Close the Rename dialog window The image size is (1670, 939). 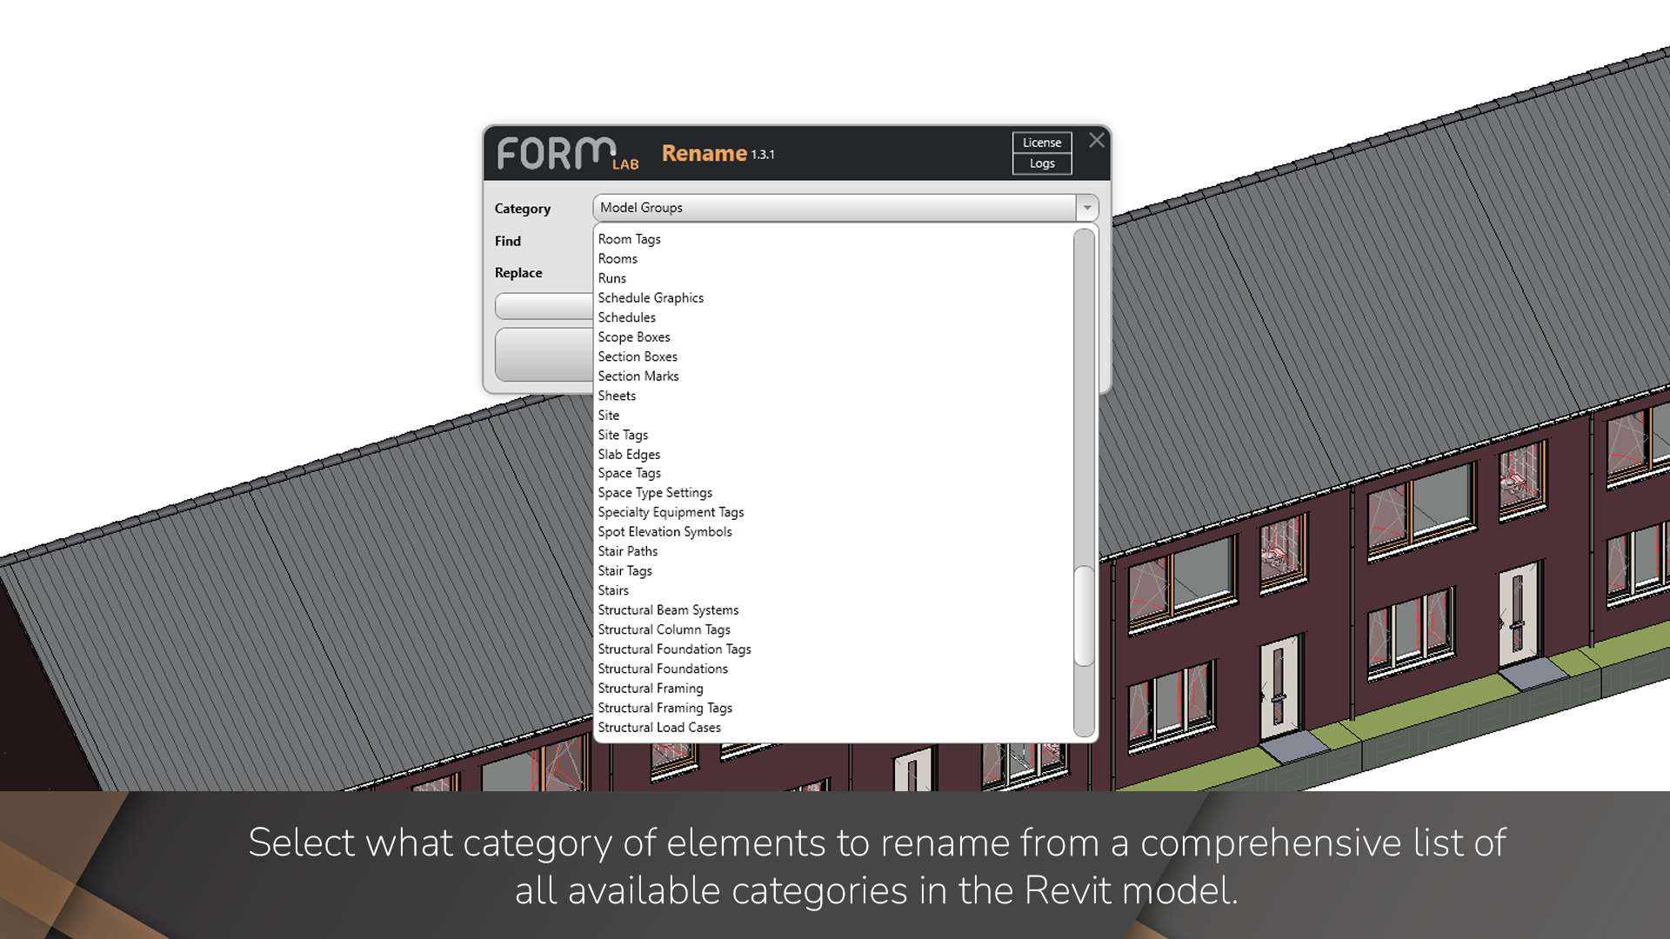tap(1096, 140)
